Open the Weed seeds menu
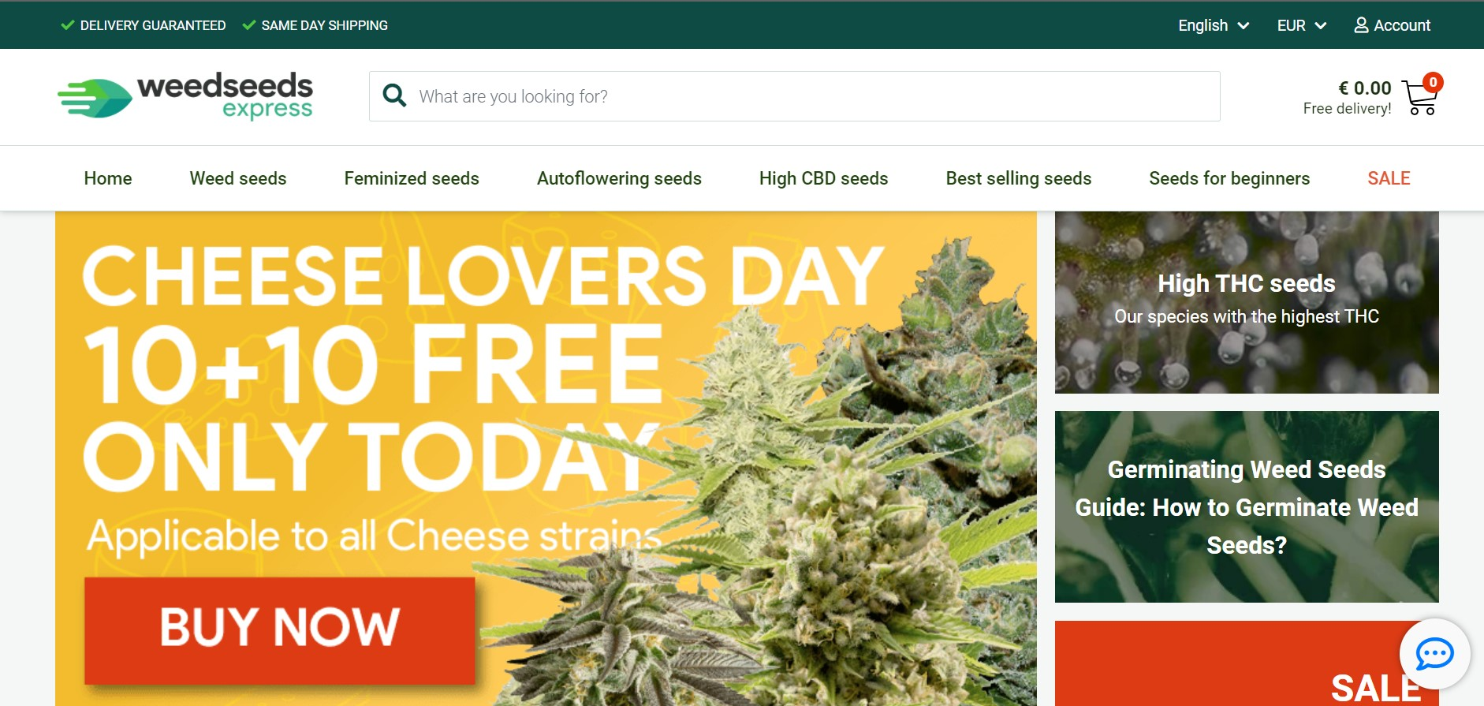Screen dimensions: 1484x706 pyautogui.click(x=238, y=178)
